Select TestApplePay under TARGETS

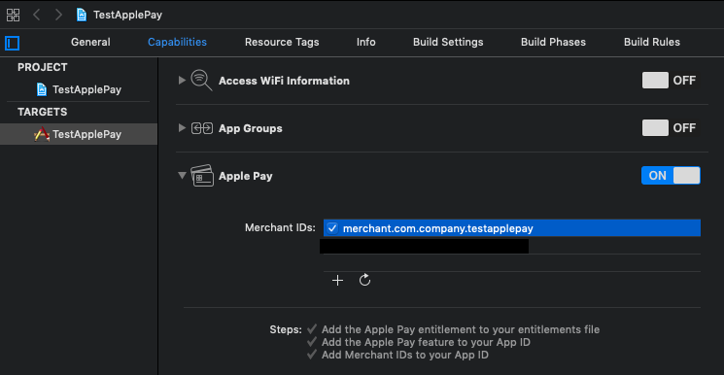click(79, 134)
